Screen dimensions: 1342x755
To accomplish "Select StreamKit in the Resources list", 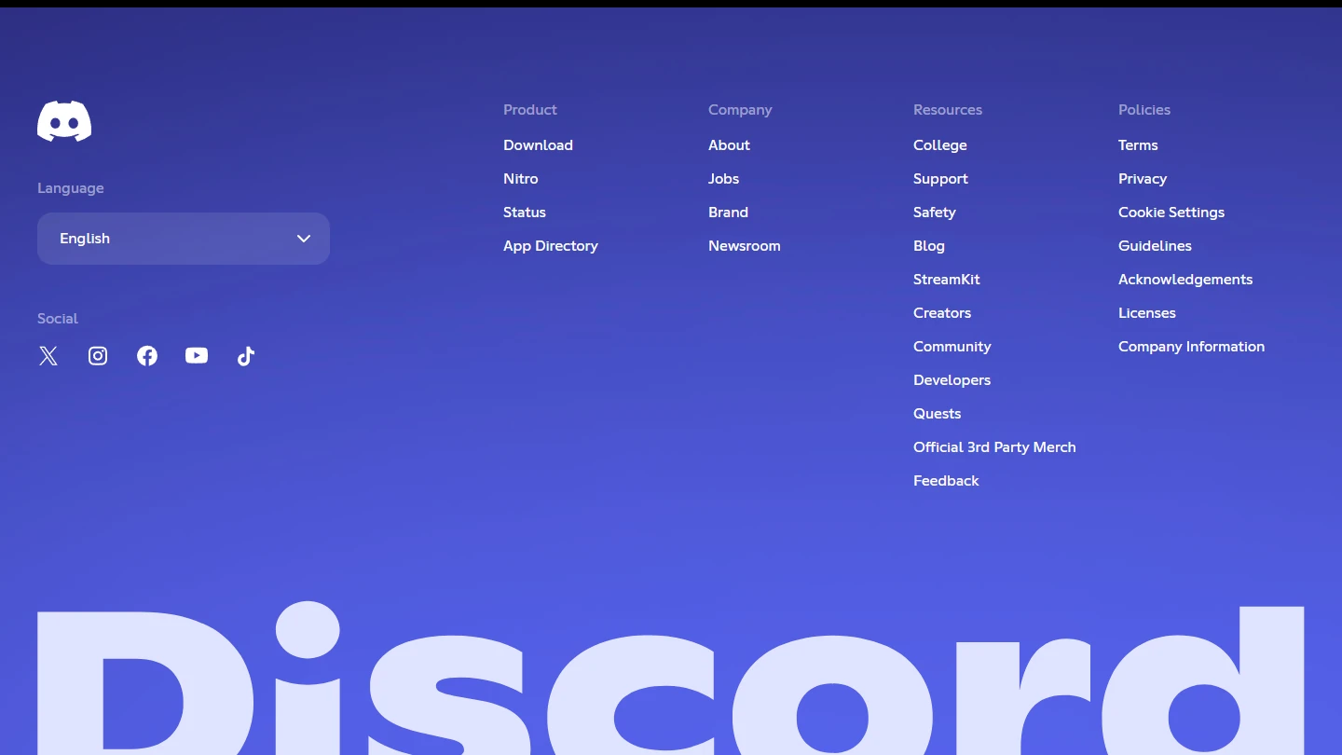I will (946, 280).
